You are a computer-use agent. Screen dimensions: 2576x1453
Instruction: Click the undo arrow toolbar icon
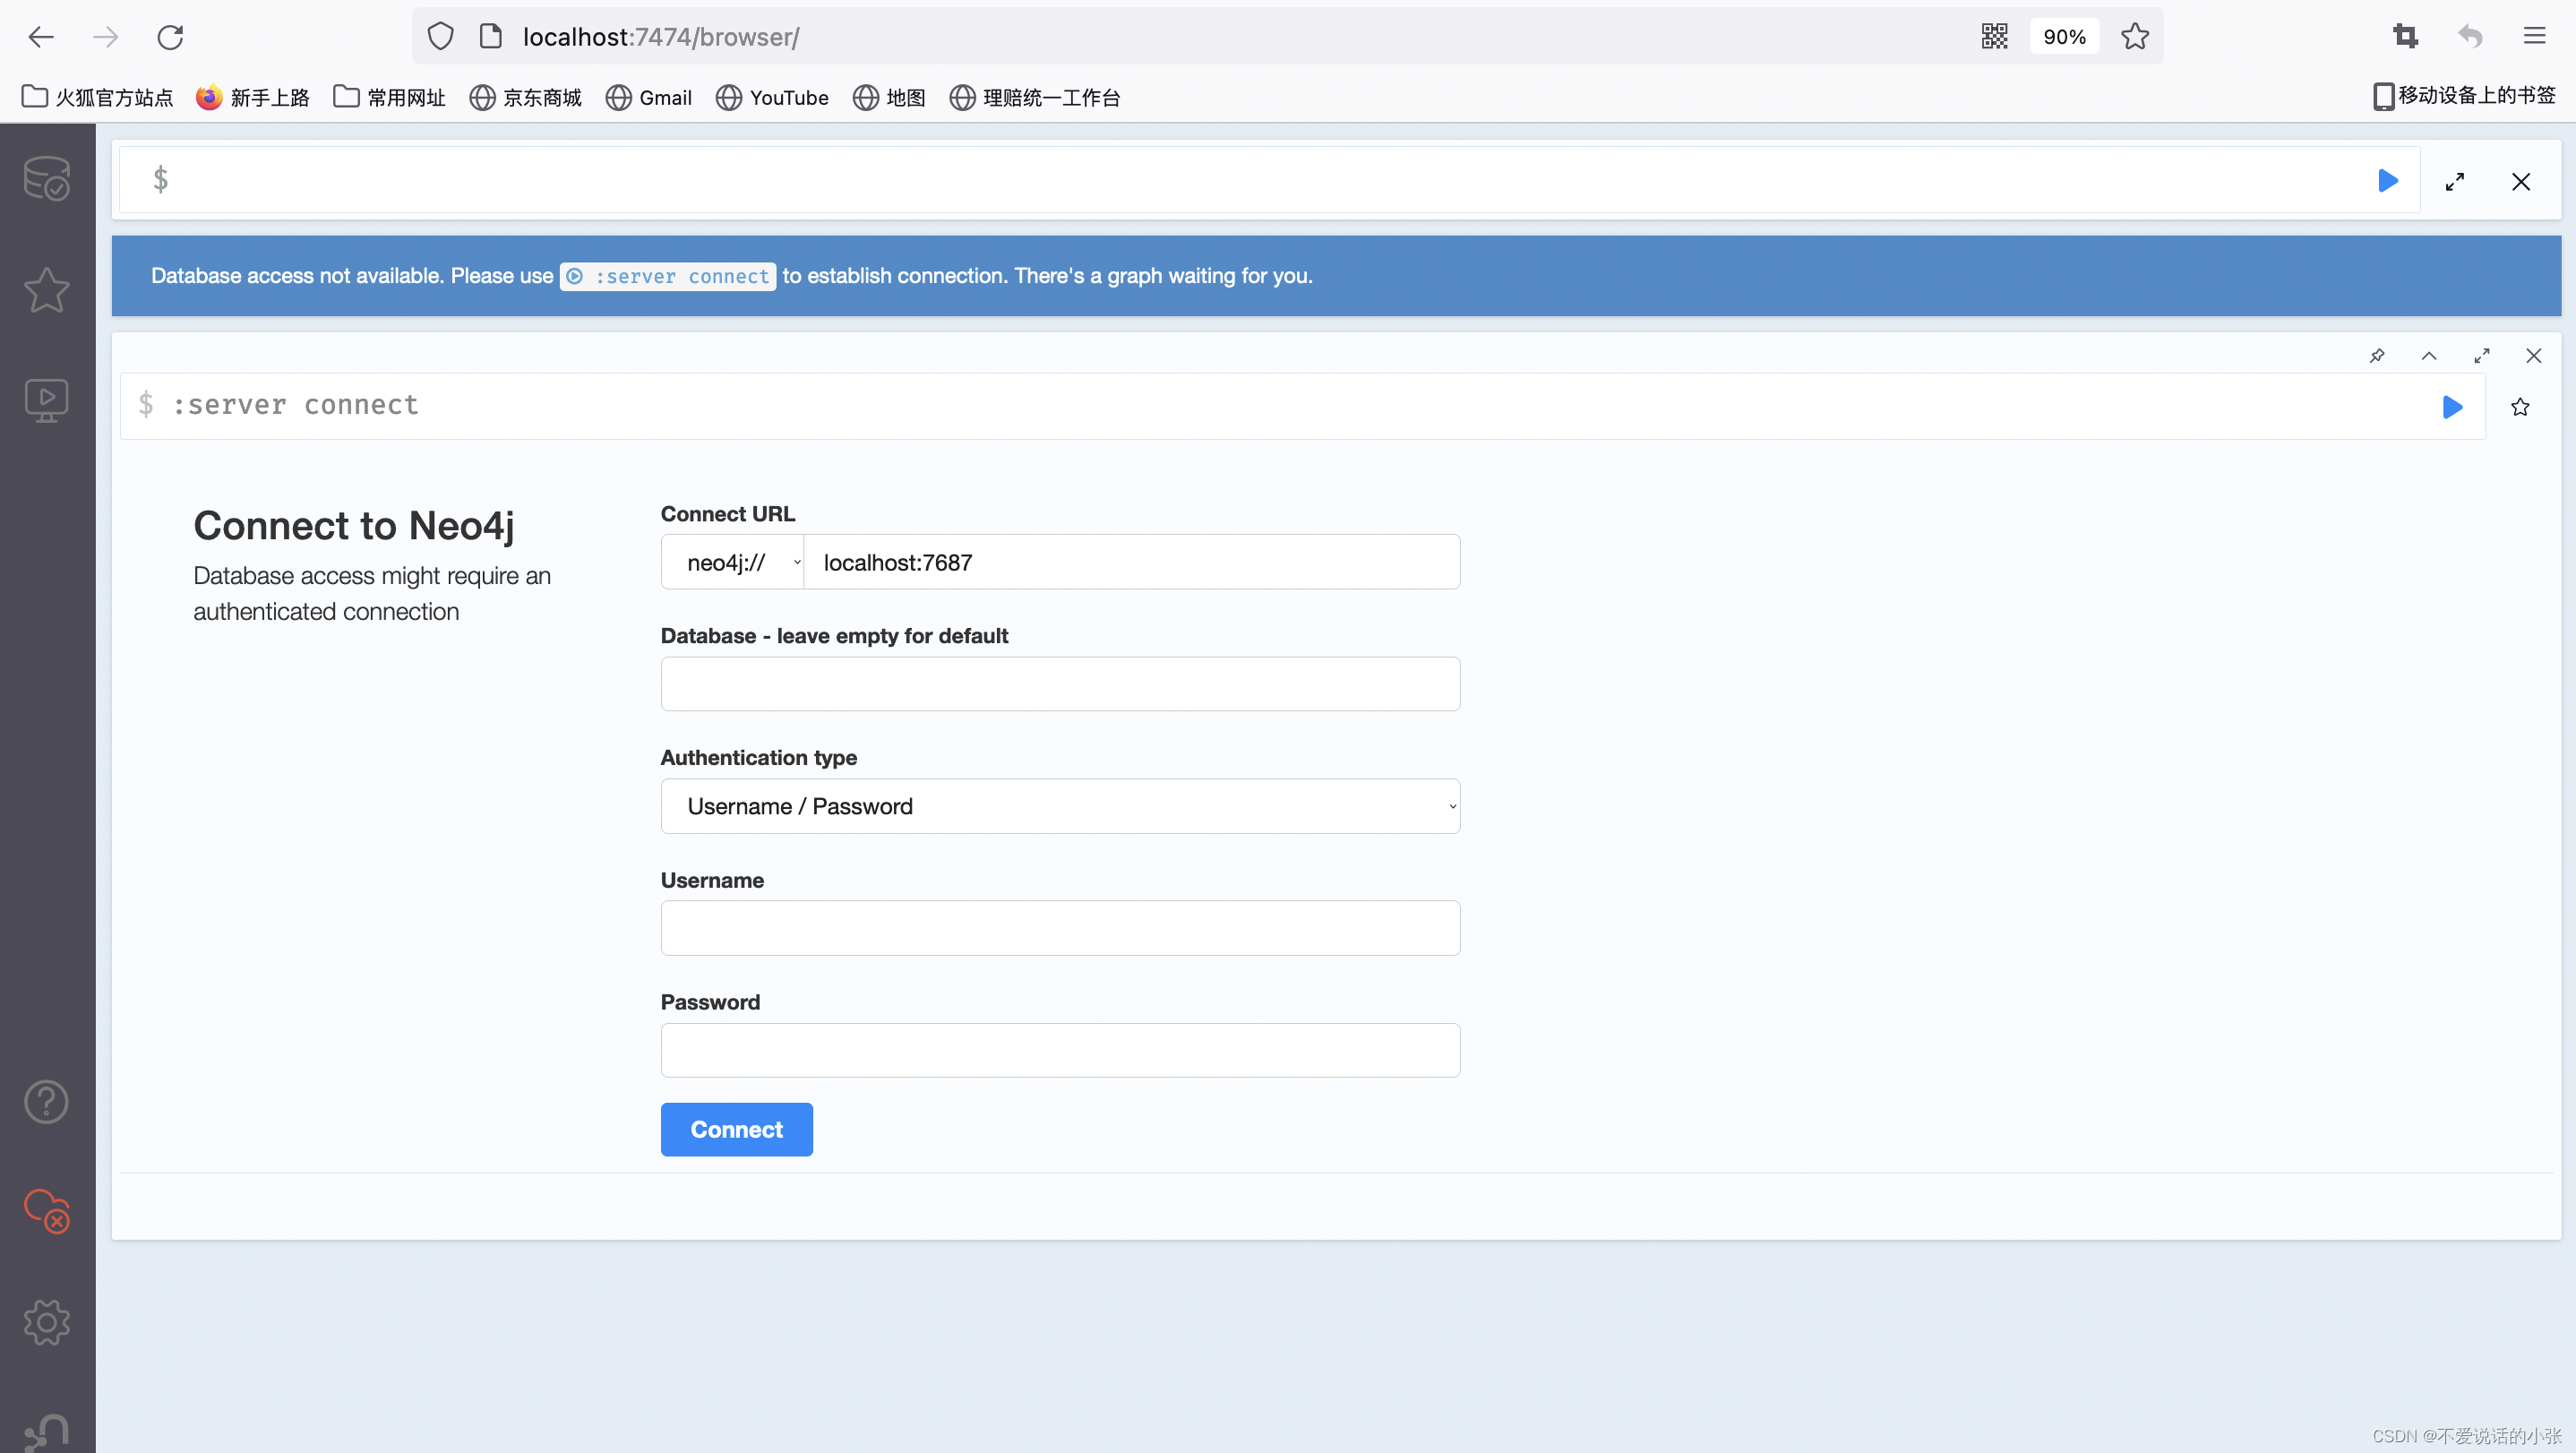click(x=2470, y=37)
